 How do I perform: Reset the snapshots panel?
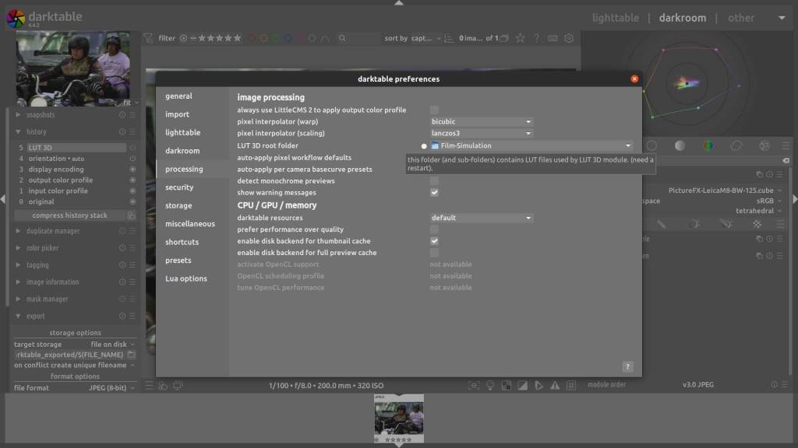tap(122, 115)
